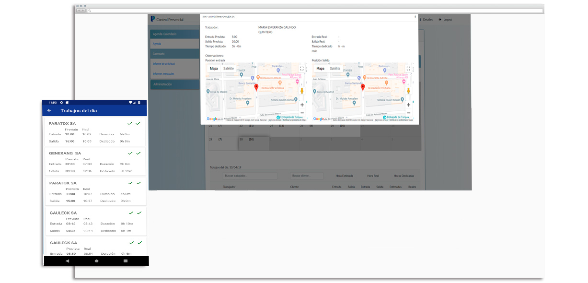The width and height of the screenshot is (588, 283).
Task: Tap the 08:15 GAULECK SA job card
Action: pos(95,221)
